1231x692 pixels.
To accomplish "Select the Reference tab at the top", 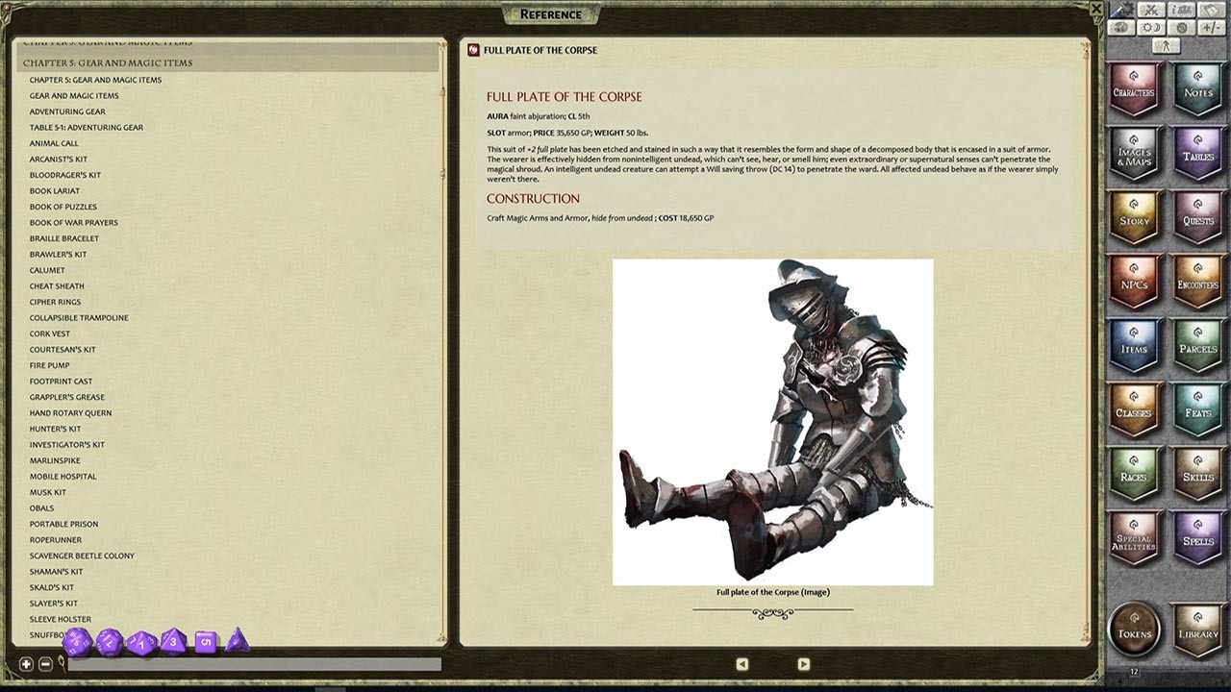I will [x=553, y=13].
